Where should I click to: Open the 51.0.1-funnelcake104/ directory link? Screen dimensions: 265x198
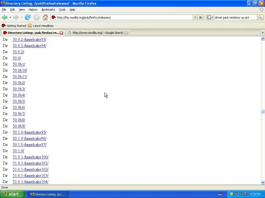tap(31, 182)
